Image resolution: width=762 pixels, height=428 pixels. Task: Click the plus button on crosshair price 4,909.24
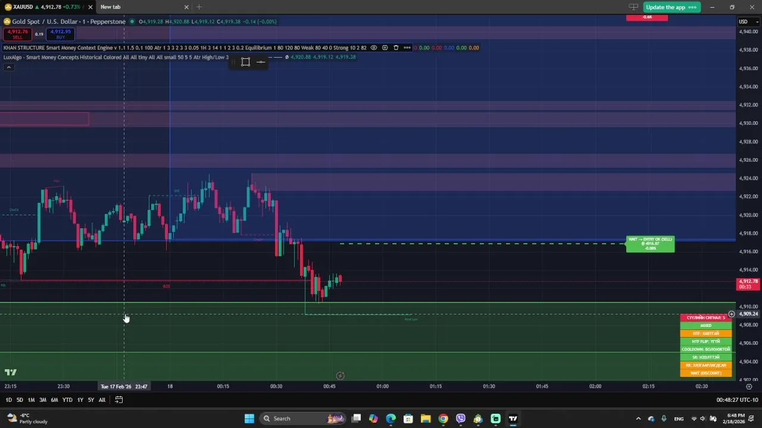[x=732, y=314]
